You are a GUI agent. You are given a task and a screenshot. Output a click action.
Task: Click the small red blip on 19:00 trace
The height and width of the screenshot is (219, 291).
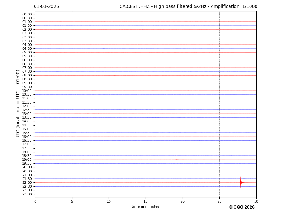[x=176, y=160]
